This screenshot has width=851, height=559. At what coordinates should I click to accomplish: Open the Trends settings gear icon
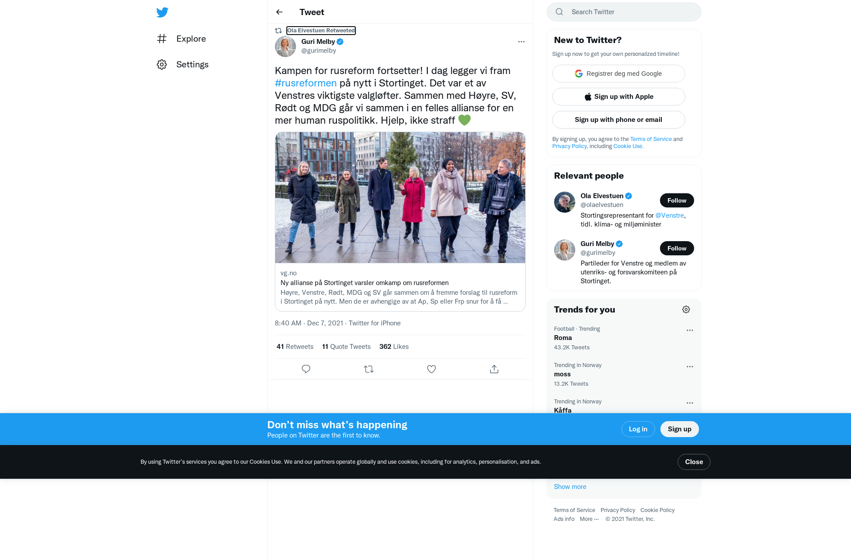tap(686, 309)
